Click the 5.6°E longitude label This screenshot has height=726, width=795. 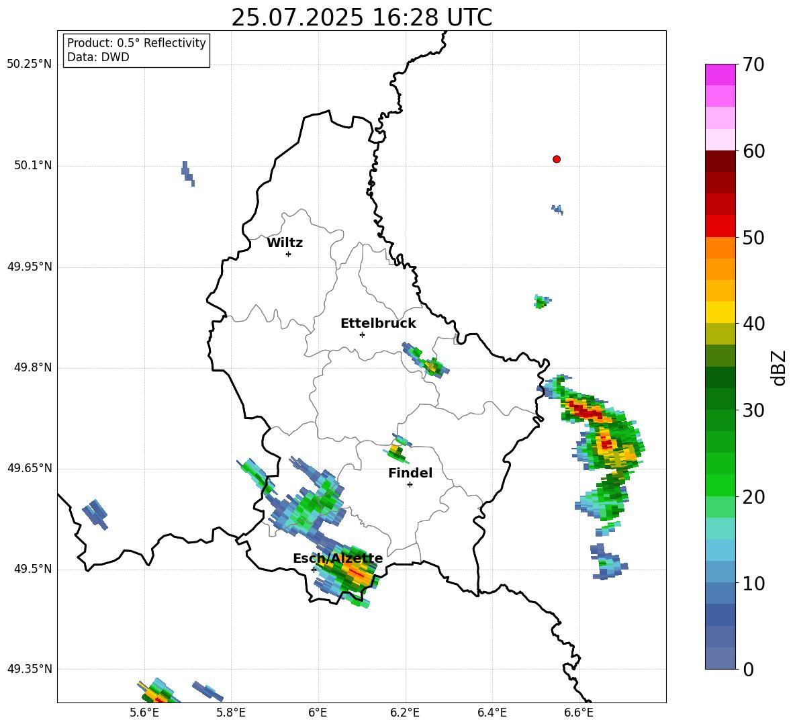[144, 713]
